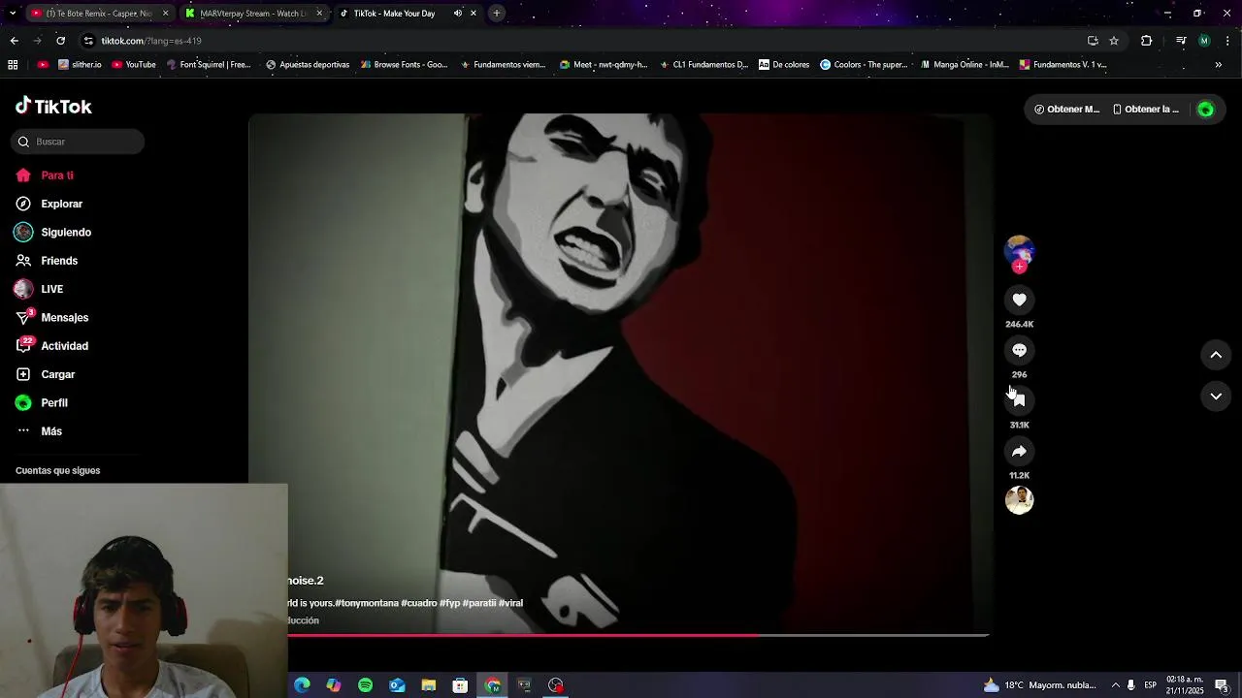1242x698 pixels.
Task: Open Chrome media controls icon
Action: click(1181, 41)
